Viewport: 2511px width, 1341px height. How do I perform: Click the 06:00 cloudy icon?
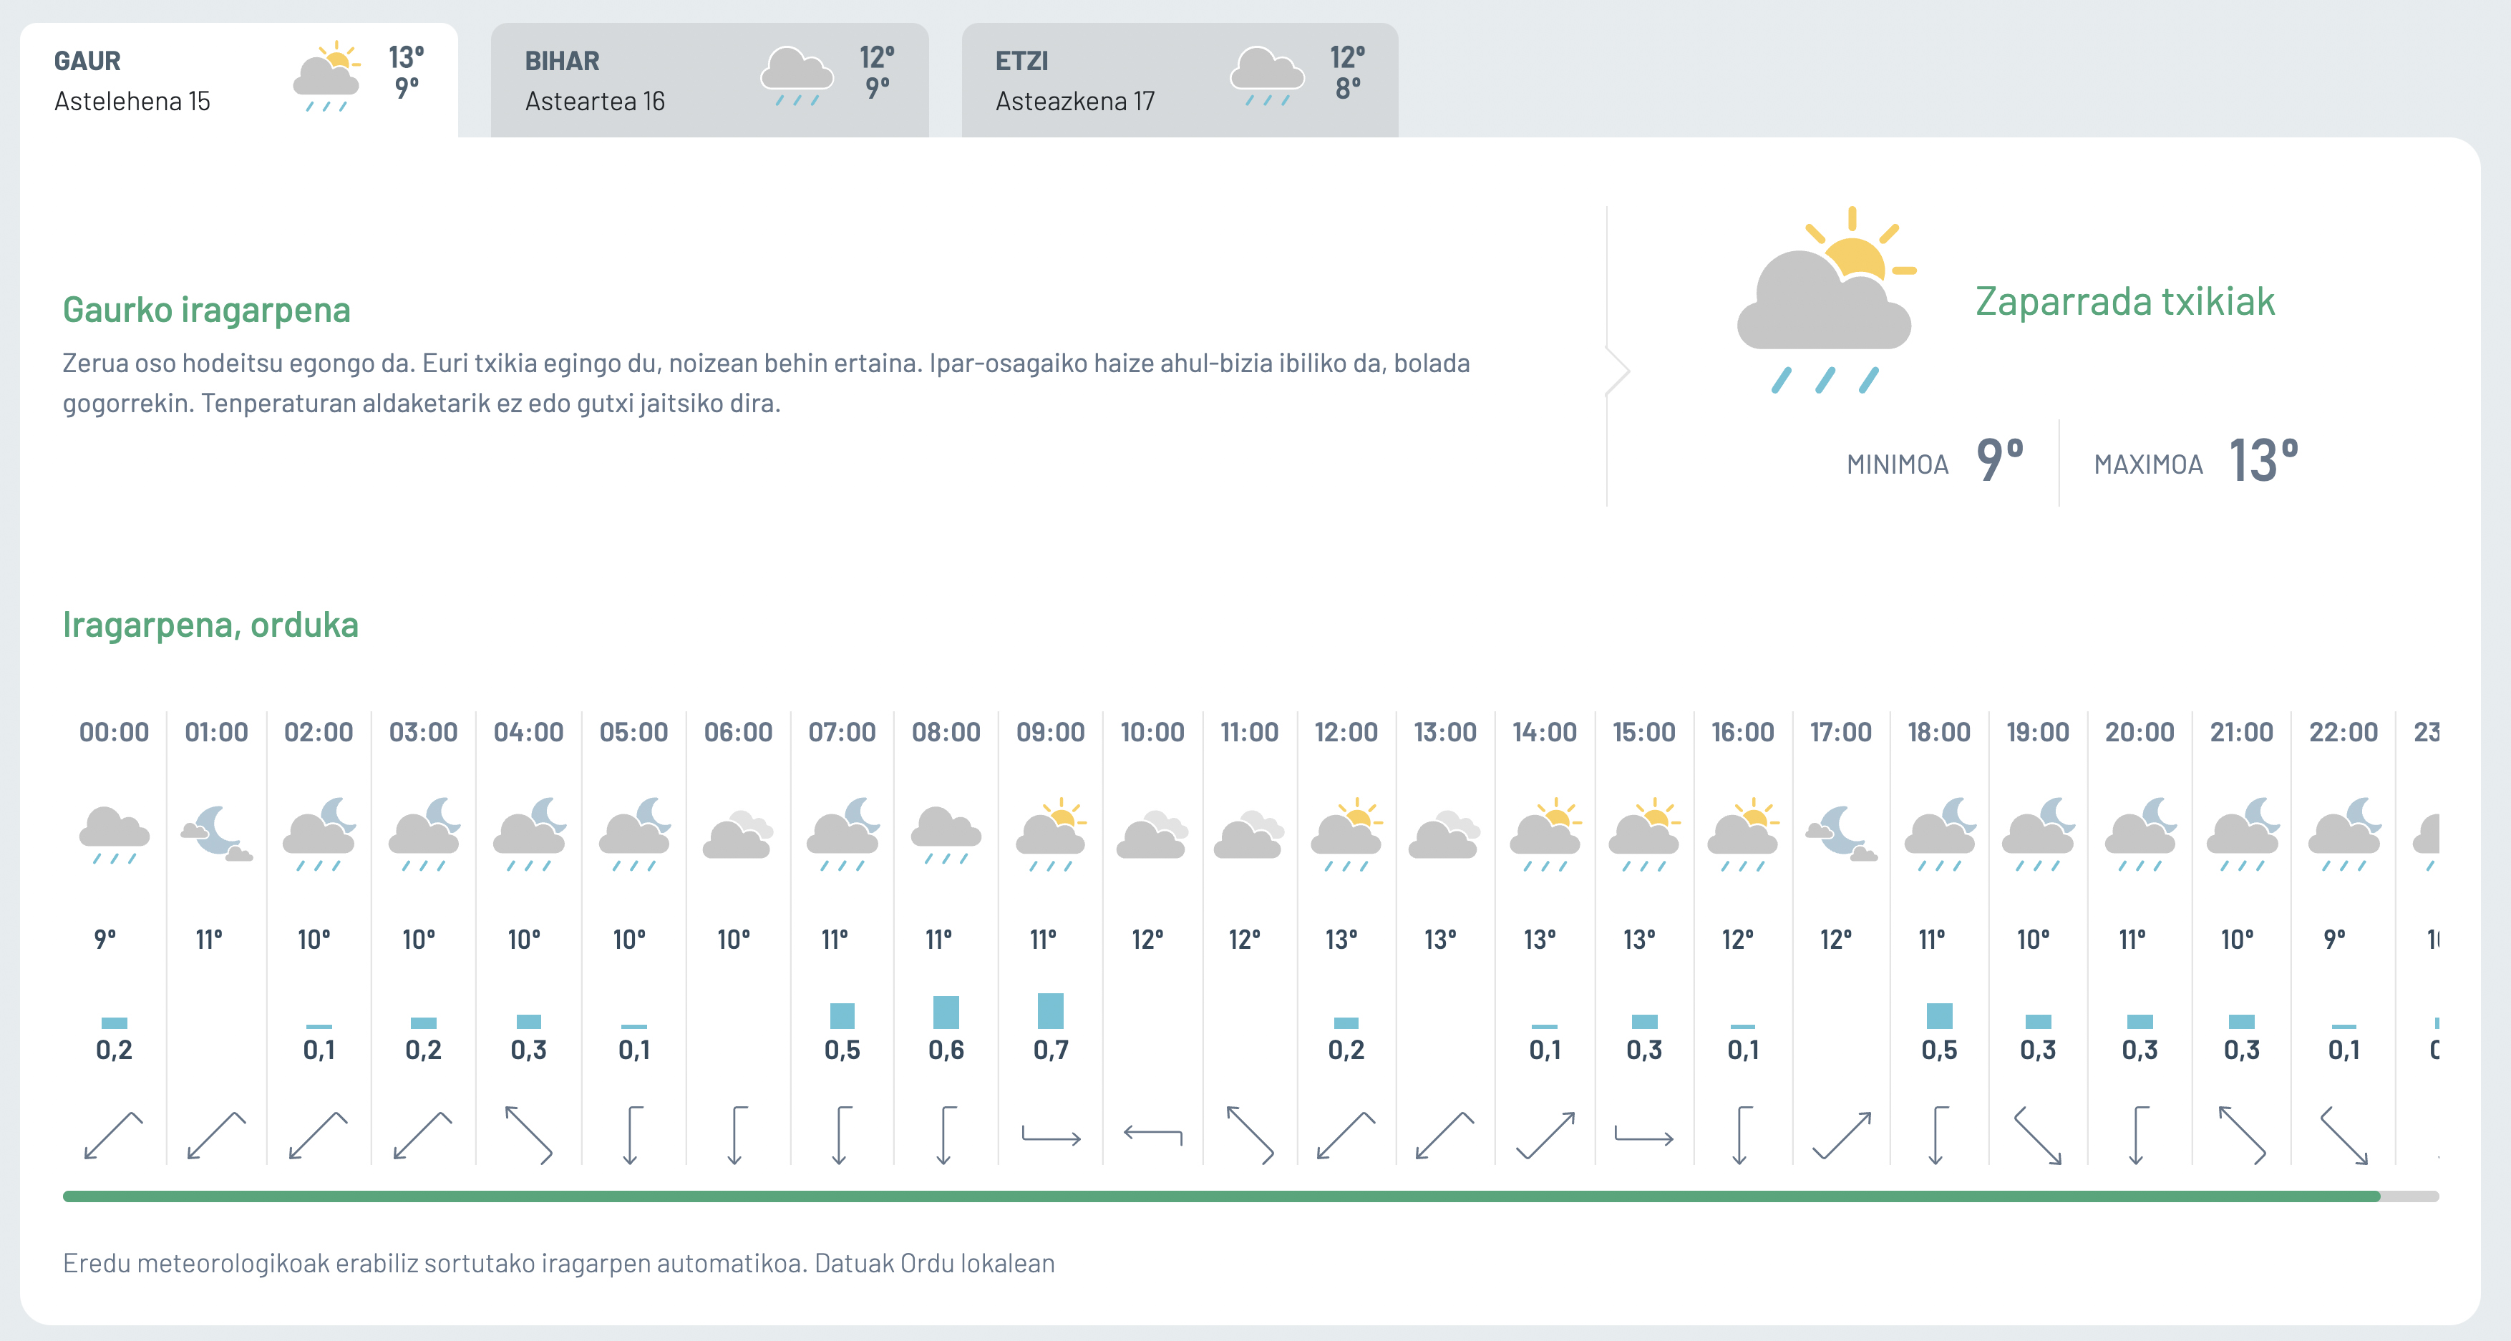click(738, 834)
